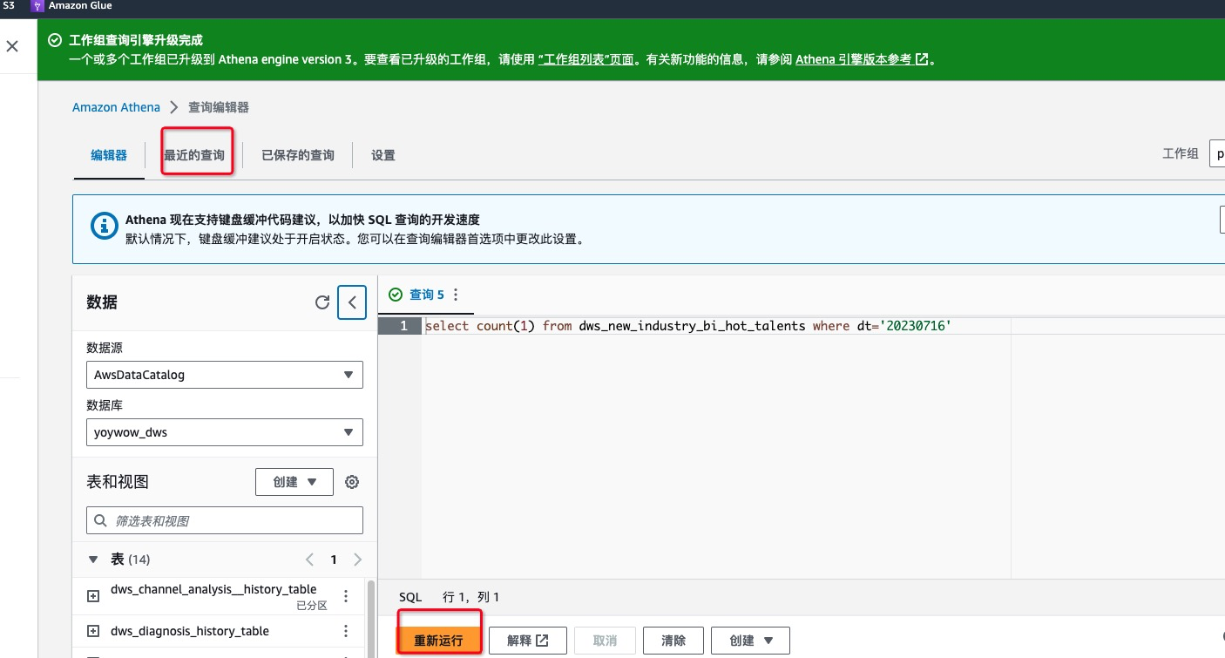Viewport: 1225px width, 658px height.
Task: Click the info icon in the Athena notice
Action: (105, 226)
